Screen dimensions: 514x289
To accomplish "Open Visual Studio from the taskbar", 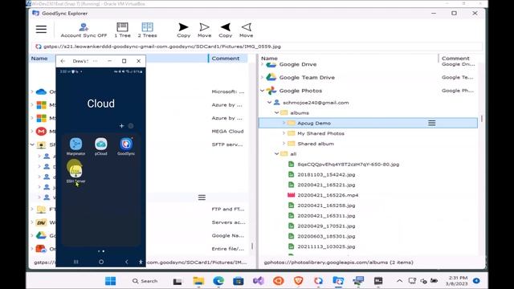I will tap(259, 281).
